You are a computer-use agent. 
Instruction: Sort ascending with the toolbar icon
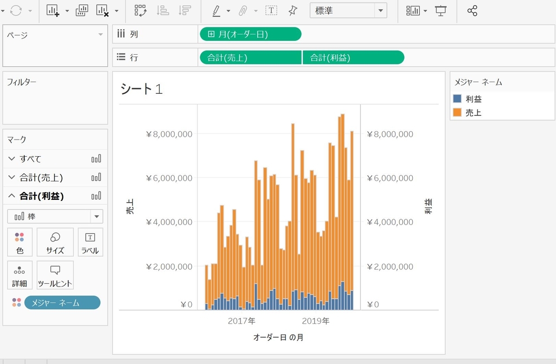[163, 11]
